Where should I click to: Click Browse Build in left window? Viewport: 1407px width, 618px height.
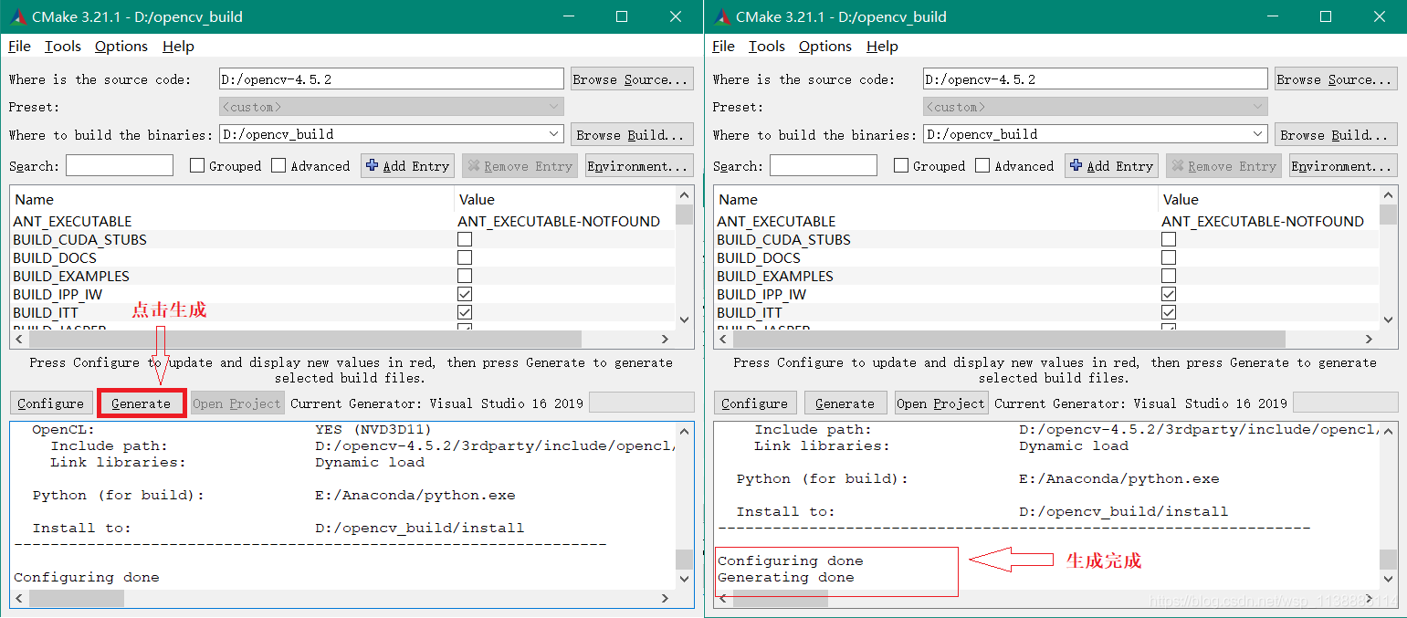tap(632, 134)
